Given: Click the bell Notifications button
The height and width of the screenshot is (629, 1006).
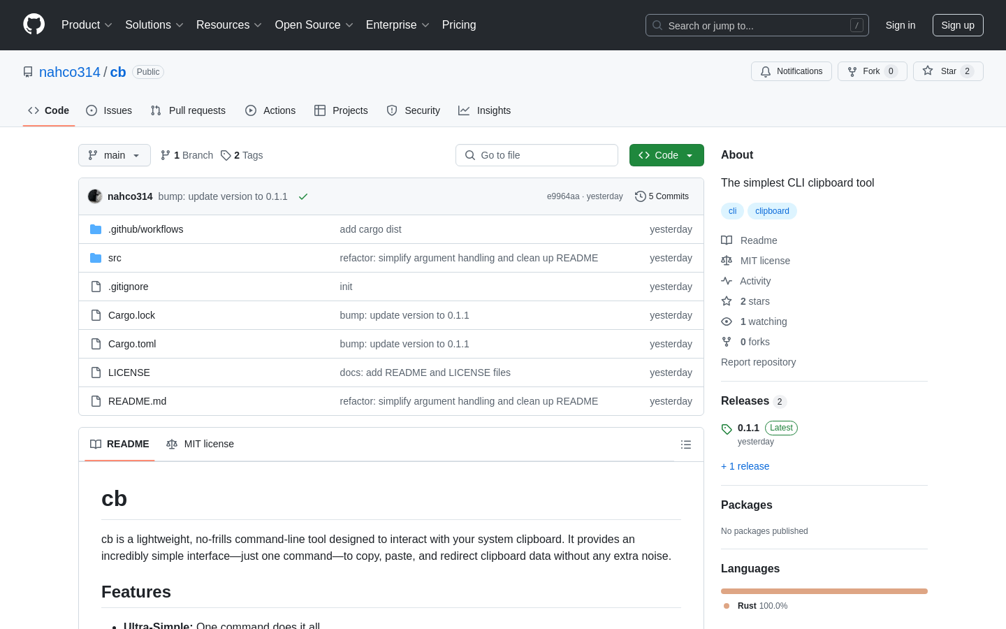Looking at the screenshot, I should [x=792, y=71].
